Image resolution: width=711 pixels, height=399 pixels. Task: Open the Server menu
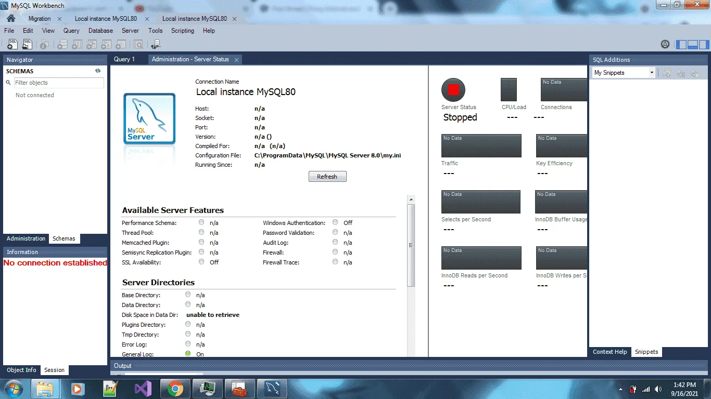tap(130, 31)
